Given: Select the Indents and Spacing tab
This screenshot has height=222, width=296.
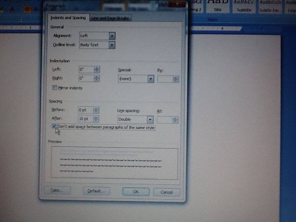Looking at the screenshot, I should tap(69, 18).
